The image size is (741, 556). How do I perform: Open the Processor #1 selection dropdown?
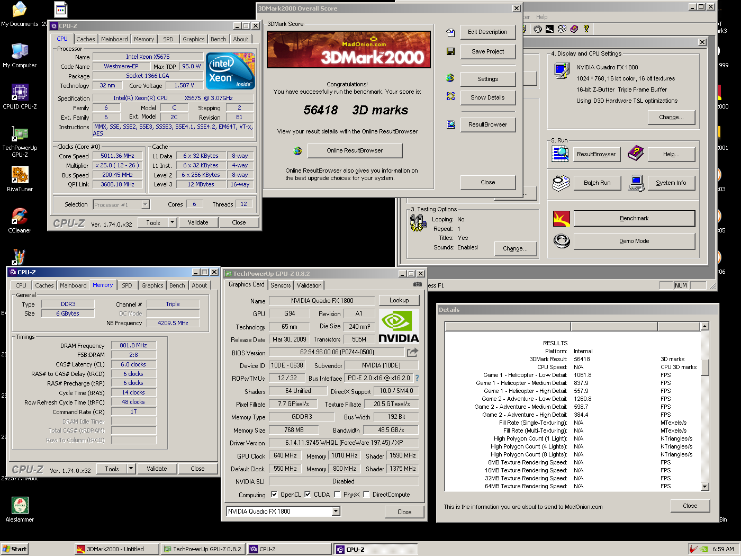pyautogui.click(x=146, y=205)
